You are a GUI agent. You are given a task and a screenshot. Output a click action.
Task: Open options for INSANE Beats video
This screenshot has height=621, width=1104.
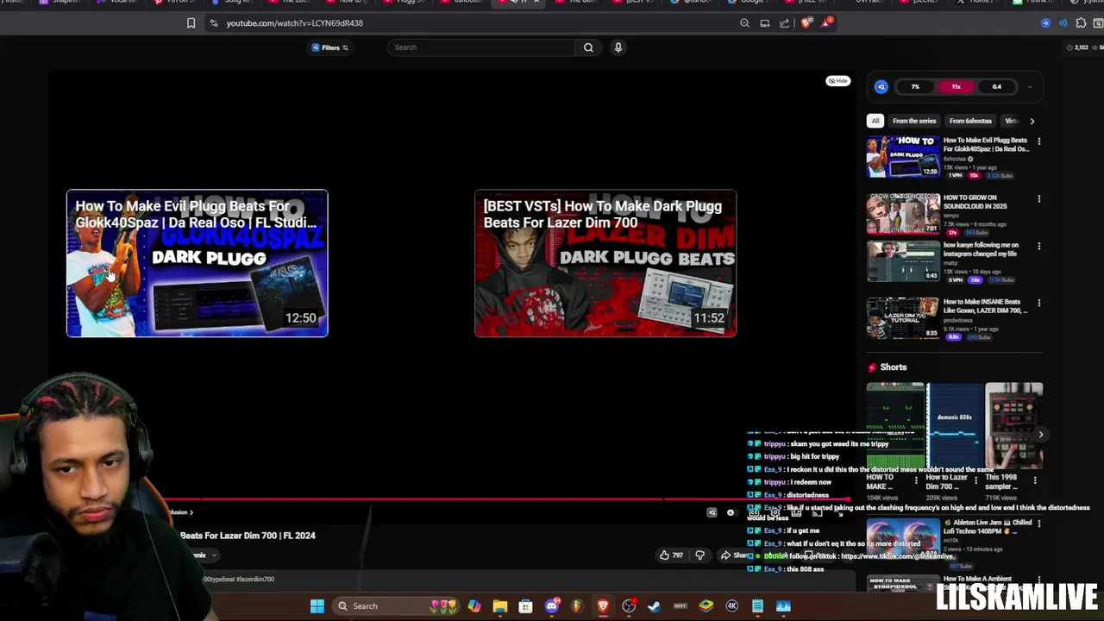click(1038, 303)
